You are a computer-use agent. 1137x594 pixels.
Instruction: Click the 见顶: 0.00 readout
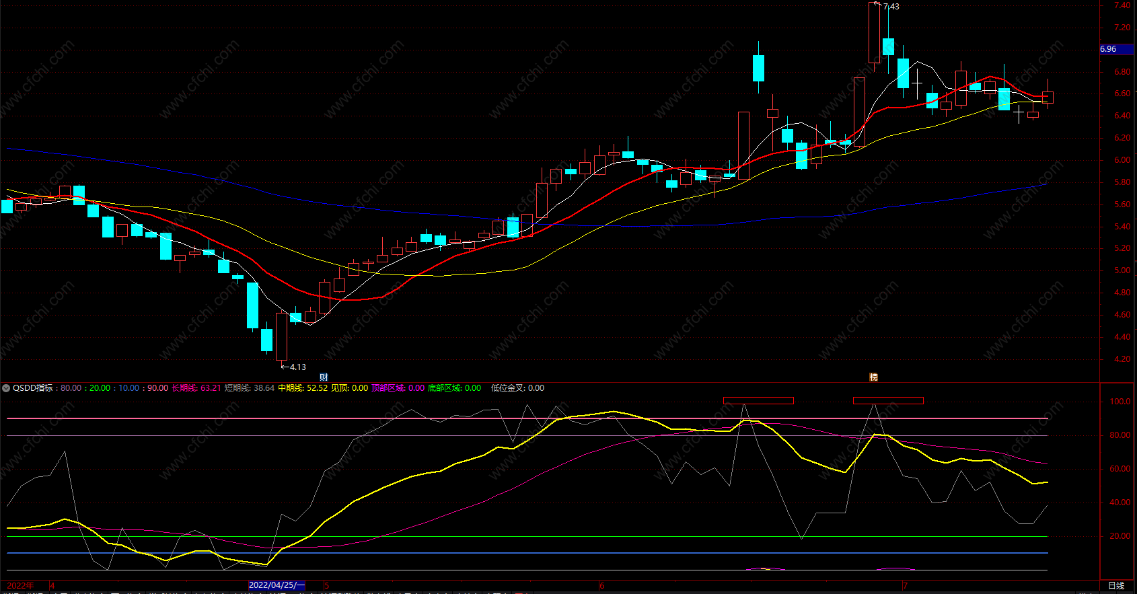[x=350, y=388]
